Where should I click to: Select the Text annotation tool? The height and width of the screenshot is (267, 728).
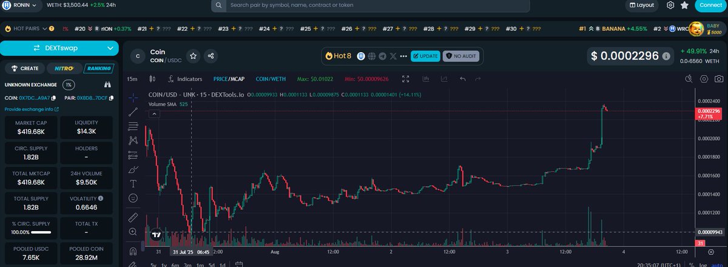(x=133, y=183)
